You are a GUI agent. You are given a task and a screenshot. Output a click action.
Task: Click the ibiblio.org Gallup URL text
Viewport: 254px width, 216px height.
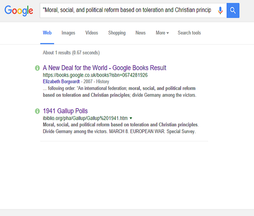(x=85, y=118)
